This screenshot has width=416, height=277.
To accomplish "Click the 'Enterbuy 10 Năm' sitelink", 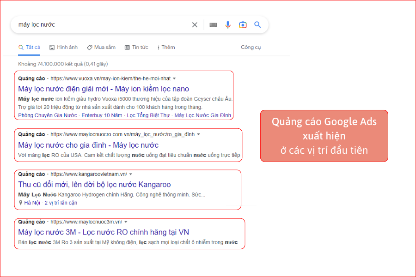I will coord(102,115).
